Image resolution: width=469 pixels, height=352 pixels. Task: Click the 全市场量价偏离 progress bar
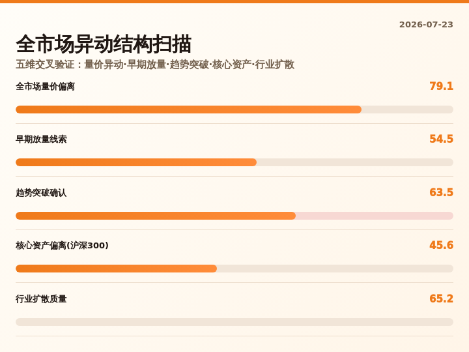[234, 110]
